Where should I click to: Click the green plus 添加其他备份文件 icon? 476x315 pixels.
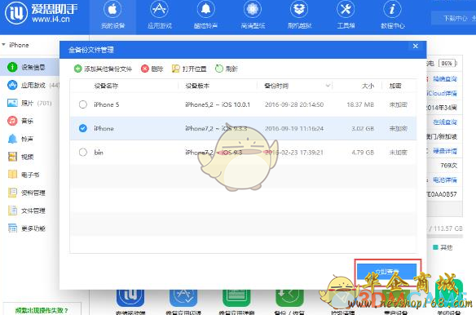[78, 69]
